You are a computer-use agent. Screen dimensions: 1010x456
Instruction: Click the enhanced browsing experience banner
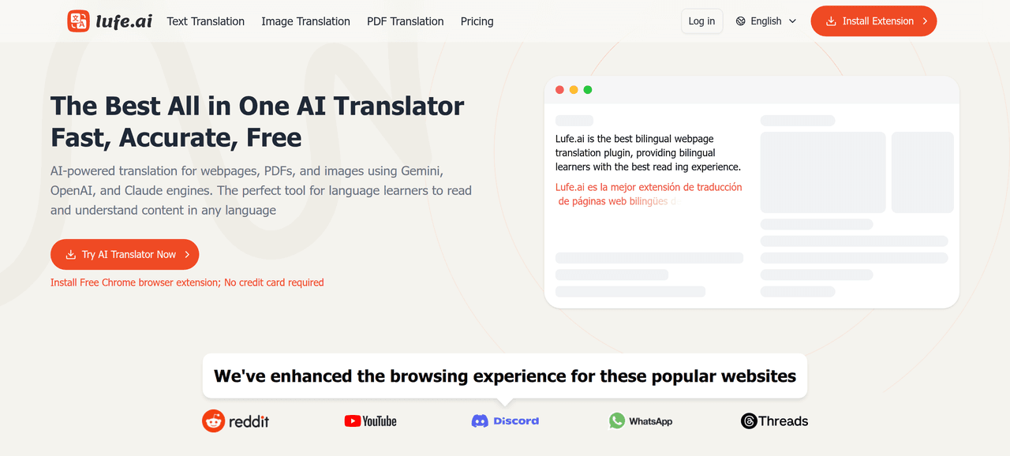click(x=505, y=376)
